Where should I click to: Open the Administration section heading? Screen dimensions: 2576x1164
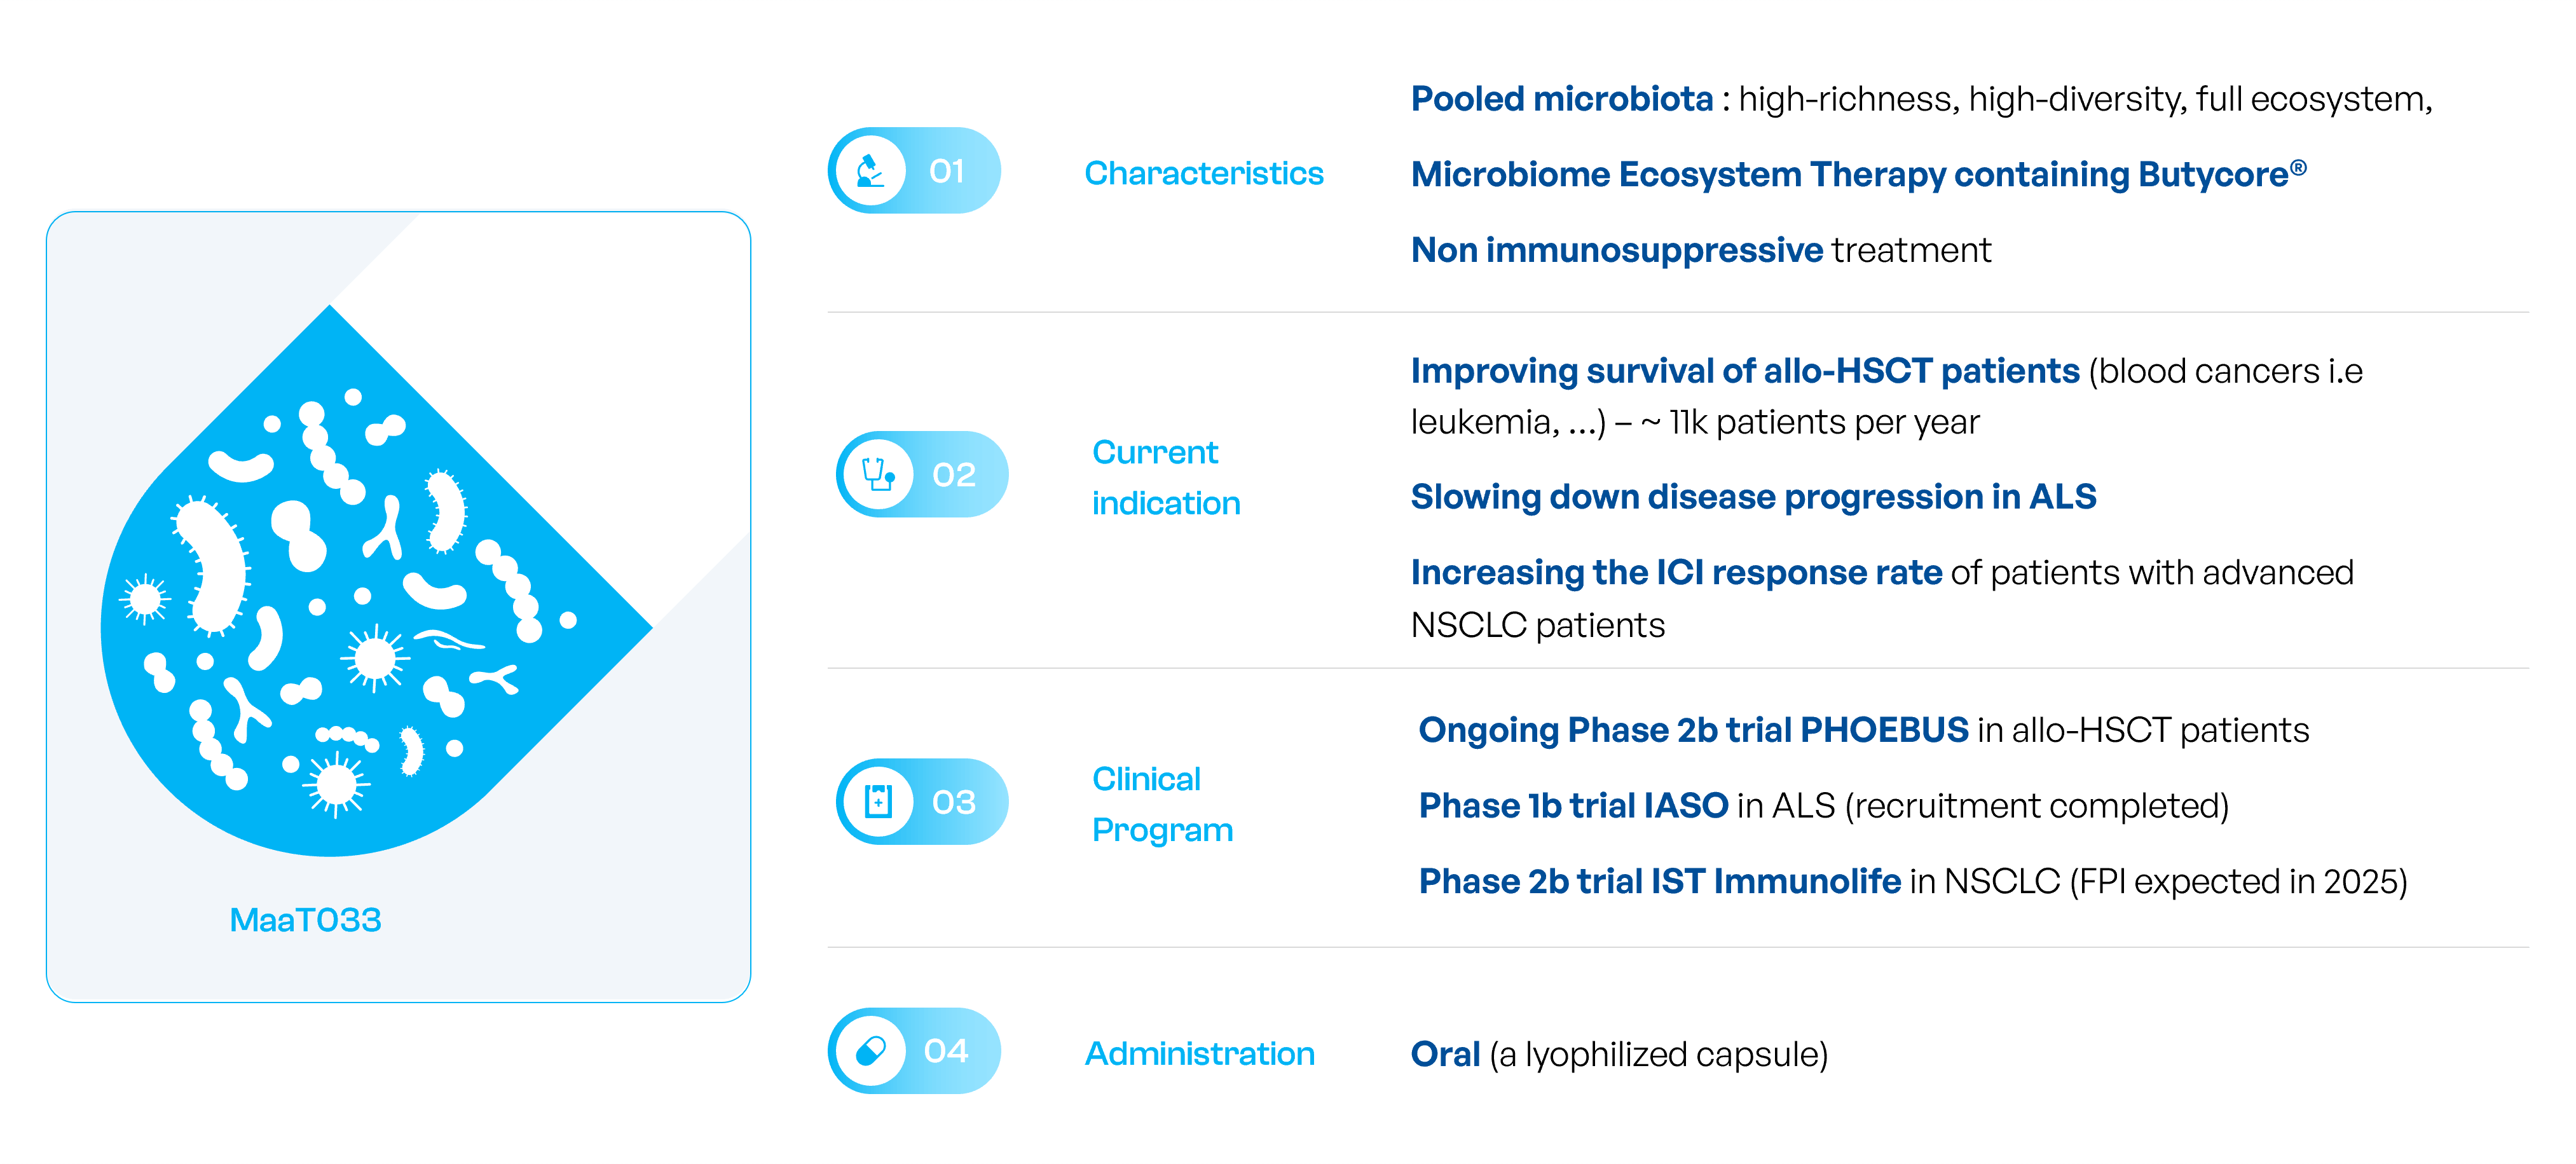[x=1199, y=1053]
